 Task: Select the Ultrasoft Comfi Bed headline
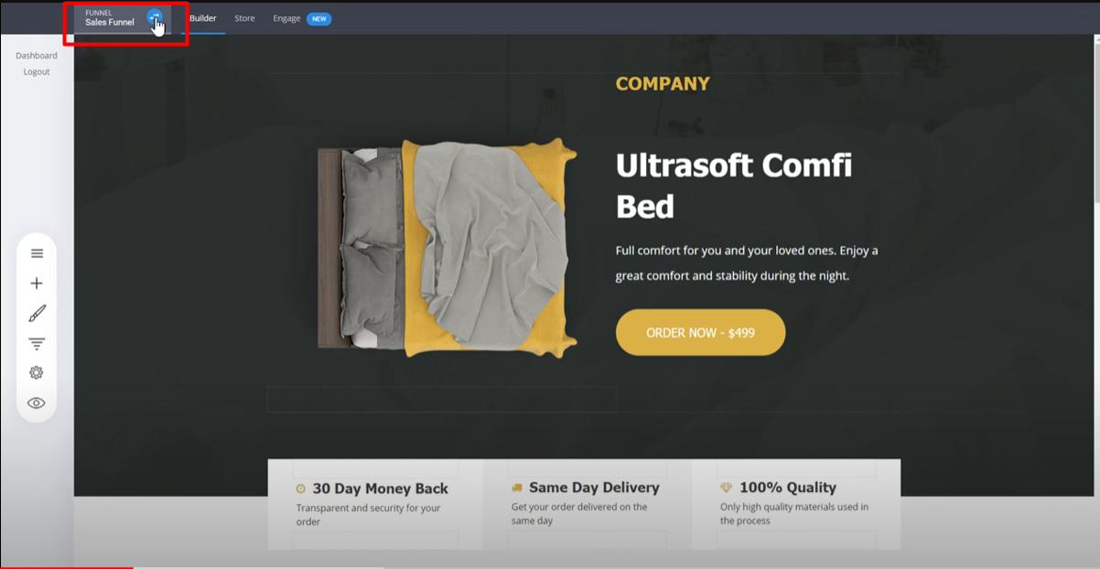(734, 186)
